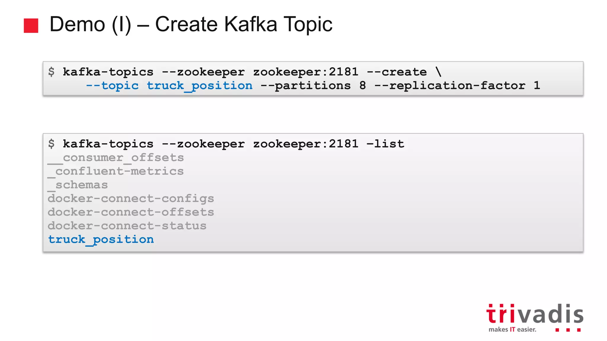Select the 'docker-connect-offsets' topic line

tap(131, 212)
